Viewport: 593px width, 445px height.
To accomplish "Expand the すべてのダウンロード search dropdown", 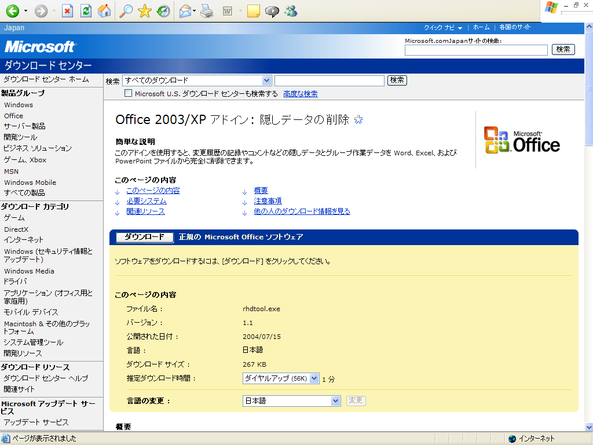I will click(x=266, y=81).
